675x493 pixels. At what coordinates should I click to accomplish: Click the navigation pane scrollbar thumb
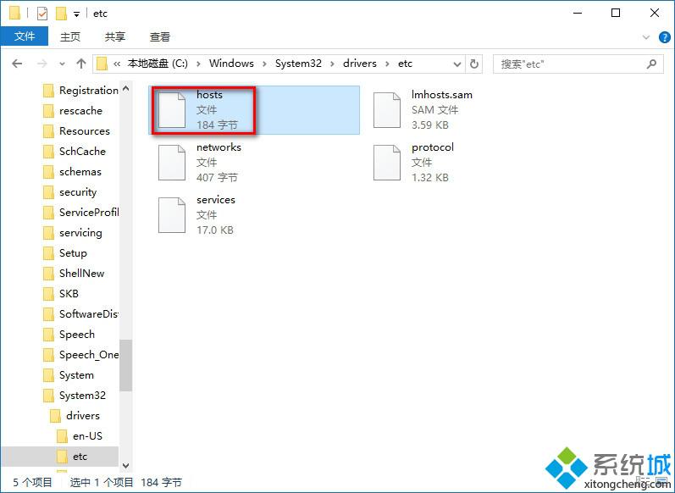pyautogui.click(x=125, y=366)
